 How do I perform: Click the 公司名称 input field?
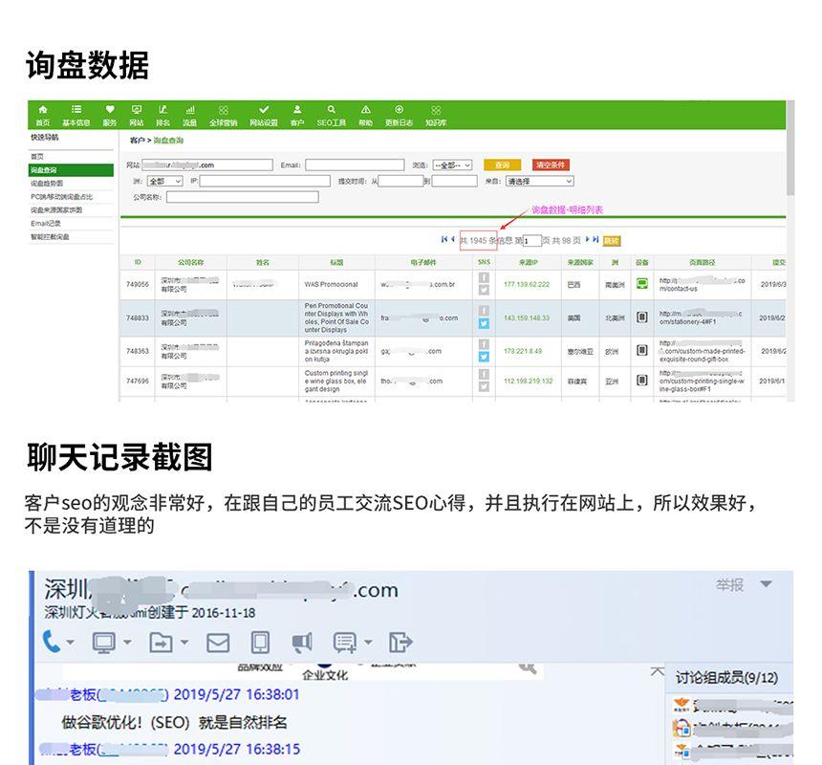[x=228, y=197]
